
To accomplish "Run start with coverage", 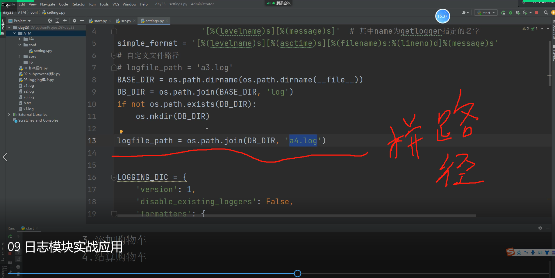I will 518,12.
